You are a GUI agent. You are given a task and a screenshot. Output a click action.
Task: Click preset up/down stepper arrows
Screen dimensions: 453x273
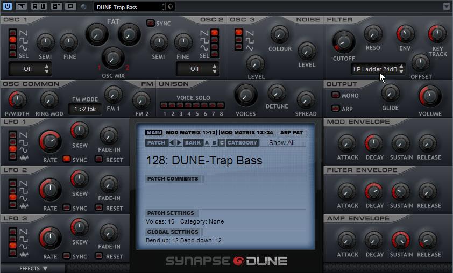[163, 6]
